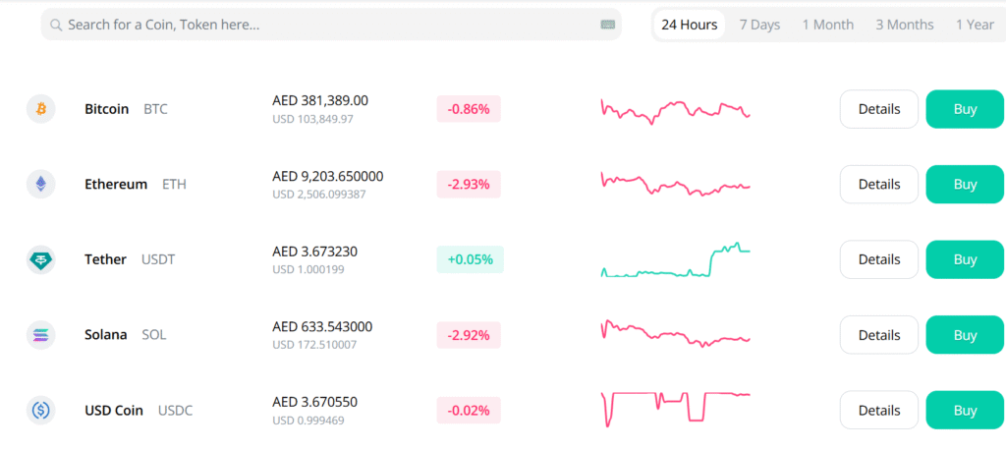Click the BTC ticker symbol
Viewport: 1006px width, 450px height.
155,109
